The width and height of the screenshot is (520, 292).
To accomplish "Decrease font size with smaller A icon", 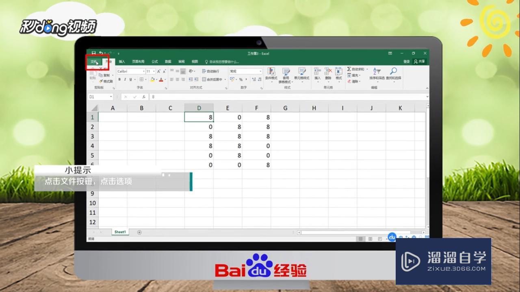I will pyautogui.click(x=164, y=71).
